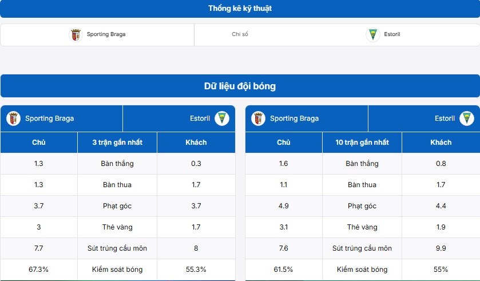Image resolution: width=480 pixels, height=281 pixels.
Task: Select Phạt góc row in 10-match table
Action: click(x=362, y=206)
